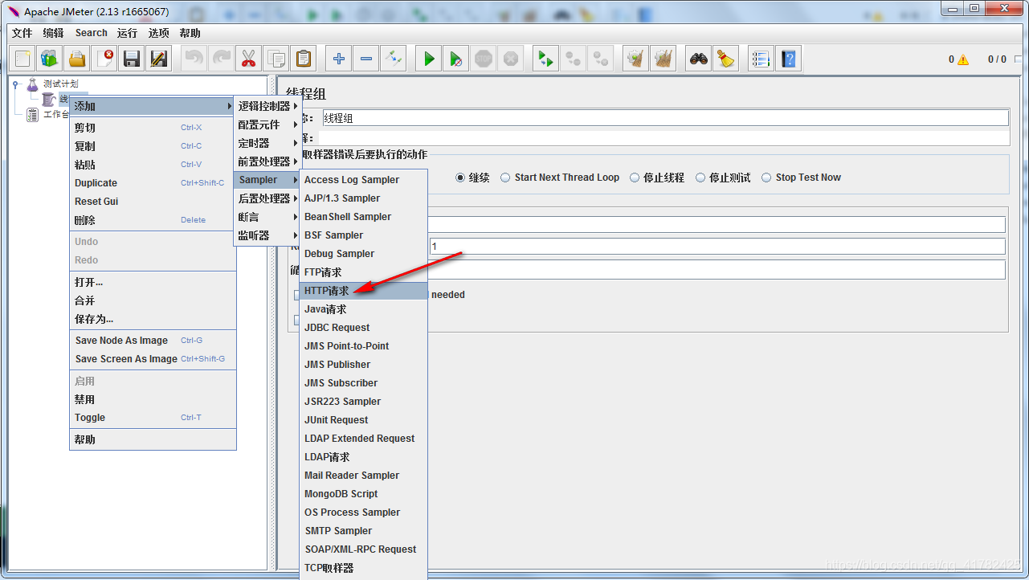Image resolution: width=1029 pixels, height=580 pixels.
Task: Open the 选项 menu
Action: click(x=158, y=33)
